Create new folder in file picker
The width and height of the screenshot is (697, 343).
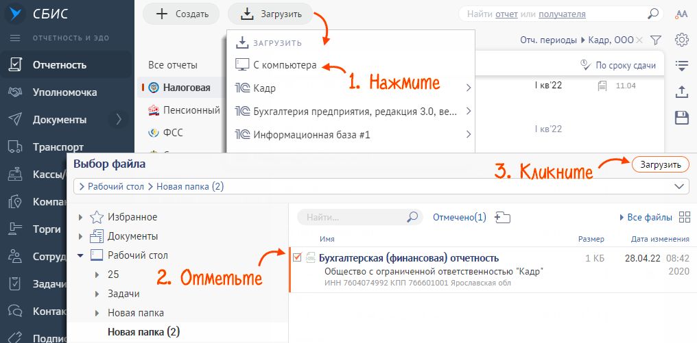(503, 218)
